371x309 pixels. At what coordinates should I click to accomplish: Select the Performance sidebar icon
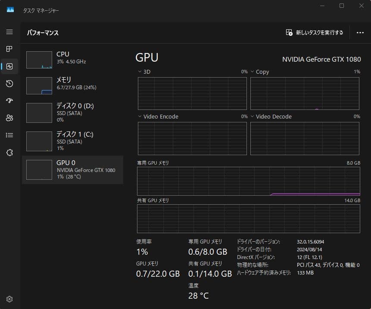(9, 66)
